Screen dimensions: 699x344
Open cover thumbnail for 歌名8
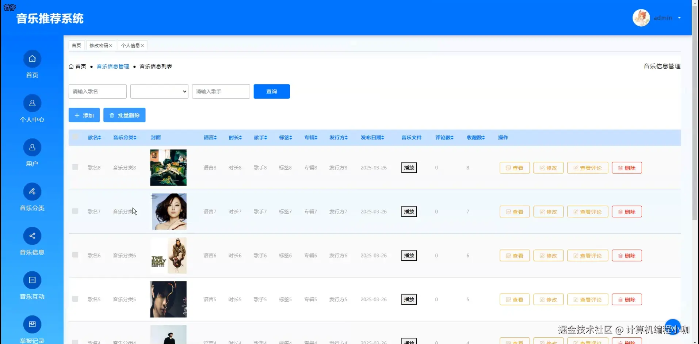click(x=168, y=168)
